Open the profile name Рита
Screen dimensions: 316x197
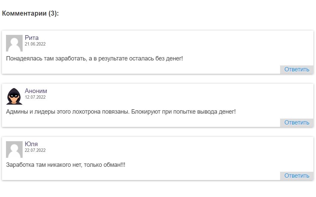tap(32, 38)
